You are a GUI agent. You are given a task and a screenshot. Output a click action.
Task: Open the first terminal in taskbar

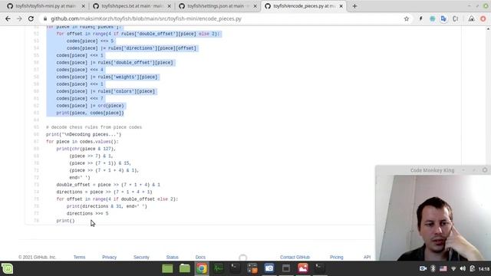(236, 268)
